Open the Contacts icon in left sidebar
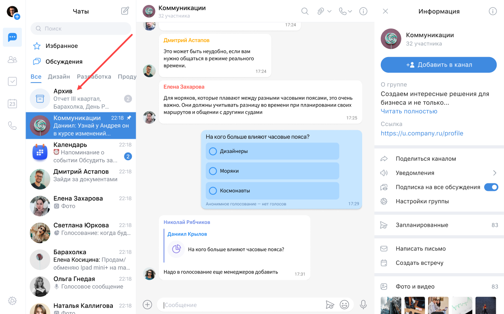The image size is (504, 314). [12, 60]
